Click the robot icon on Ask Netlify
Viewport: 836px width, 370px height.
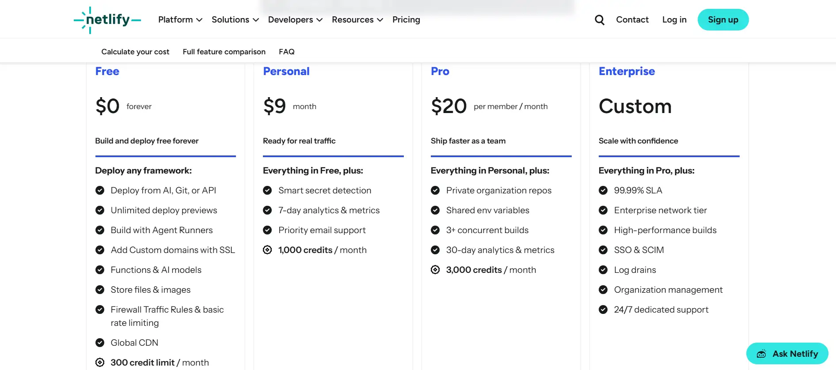761,354
